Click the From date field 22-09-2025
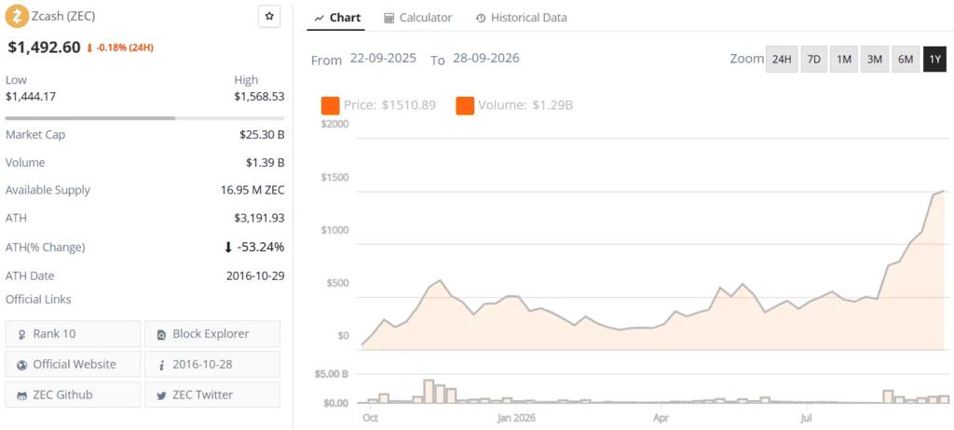Image resolution: width=954 pixels, height=430 pixels. [x=383, y=59]
